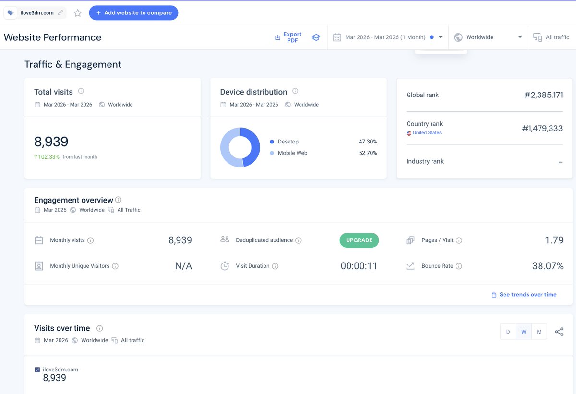Switch chart granularity to Monthly (M)
The height and width of the screenshot is (394, 576).
coord(539,332)
